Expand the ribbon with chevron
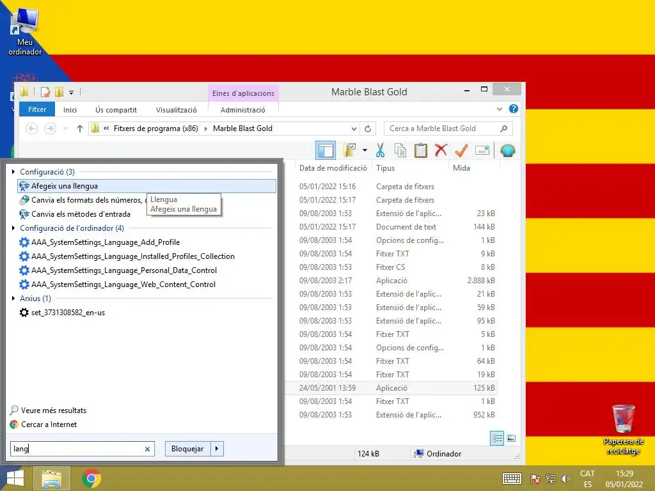 point(499,109)
